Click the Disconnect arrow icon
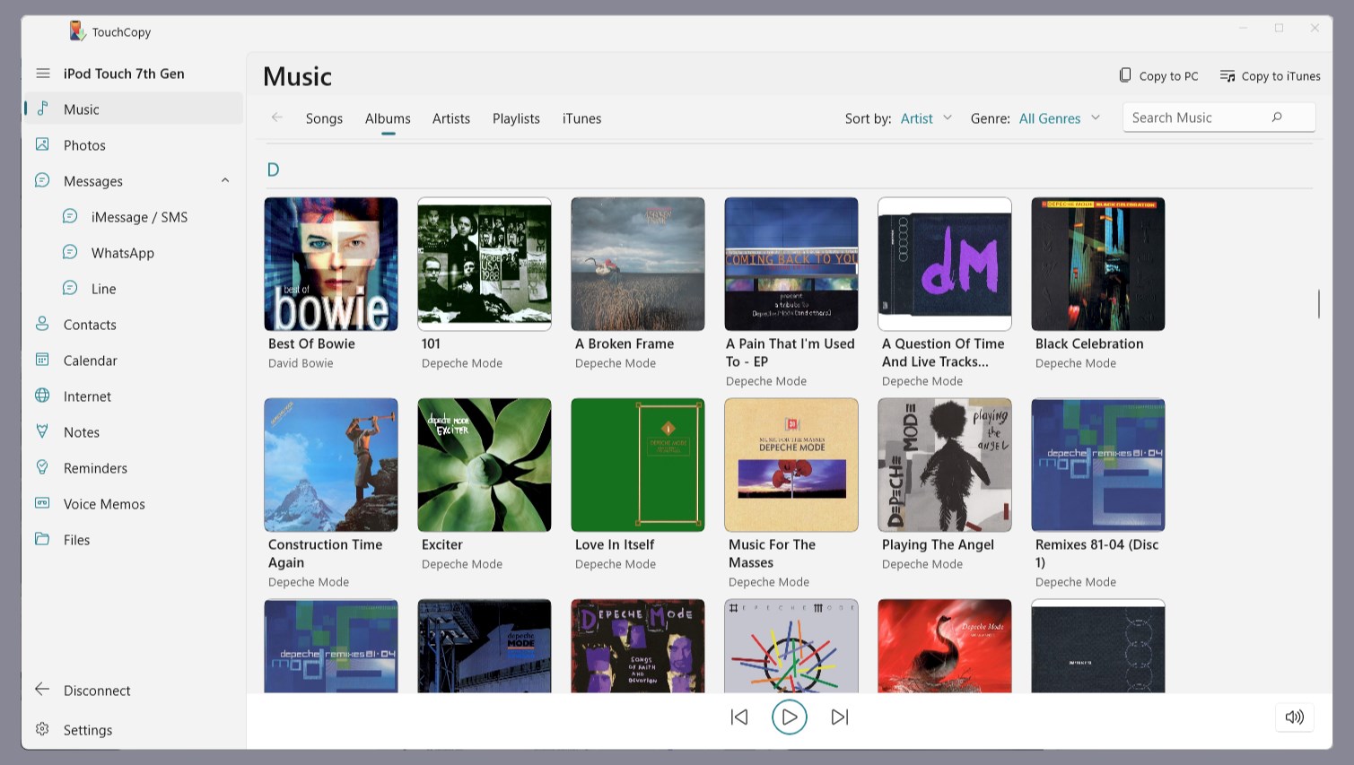The image size is (1354, 765). click(x=42, y=690)
